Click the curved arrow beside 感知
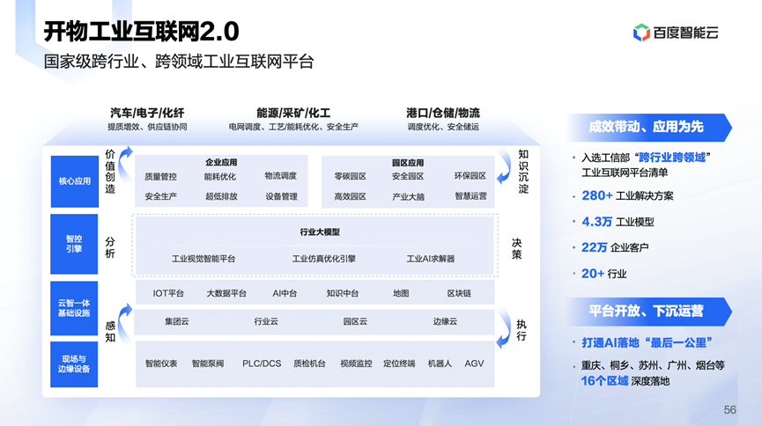 (x=125, y=316)
